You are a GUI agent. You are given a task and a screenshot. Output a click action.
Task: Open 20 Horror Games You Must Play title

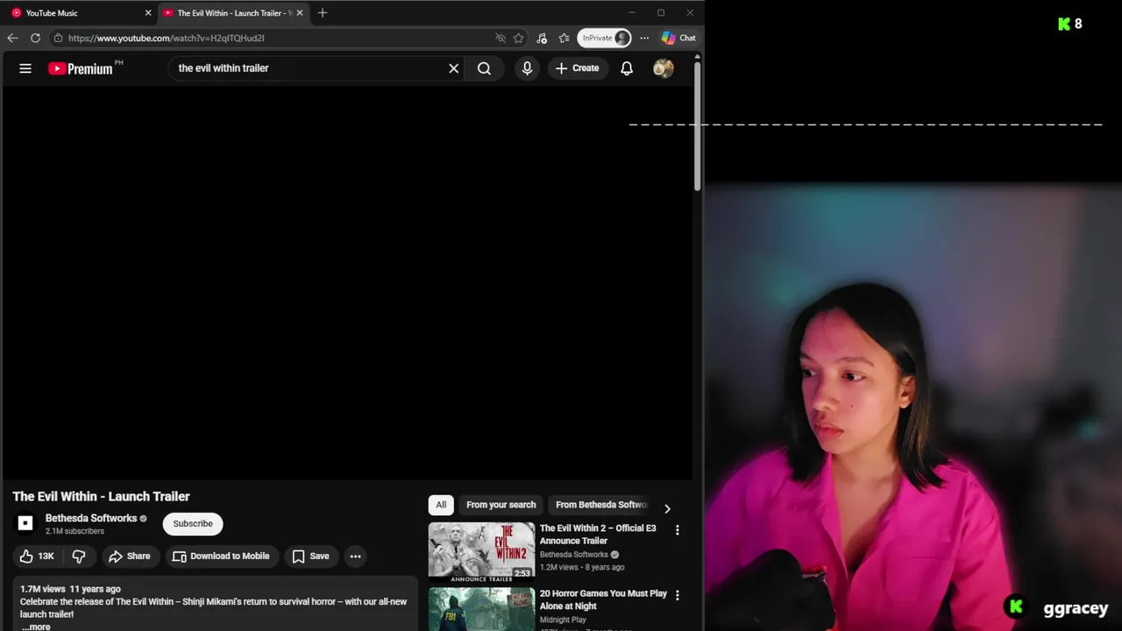click(603, 599)
